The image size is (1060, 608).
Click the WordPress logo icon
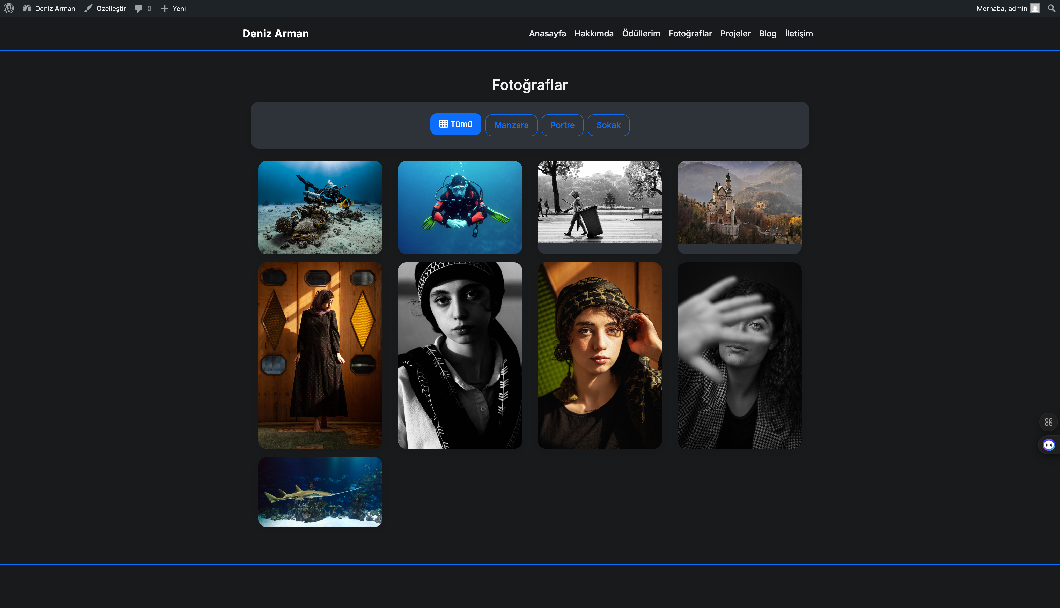(x=9, y=8)
